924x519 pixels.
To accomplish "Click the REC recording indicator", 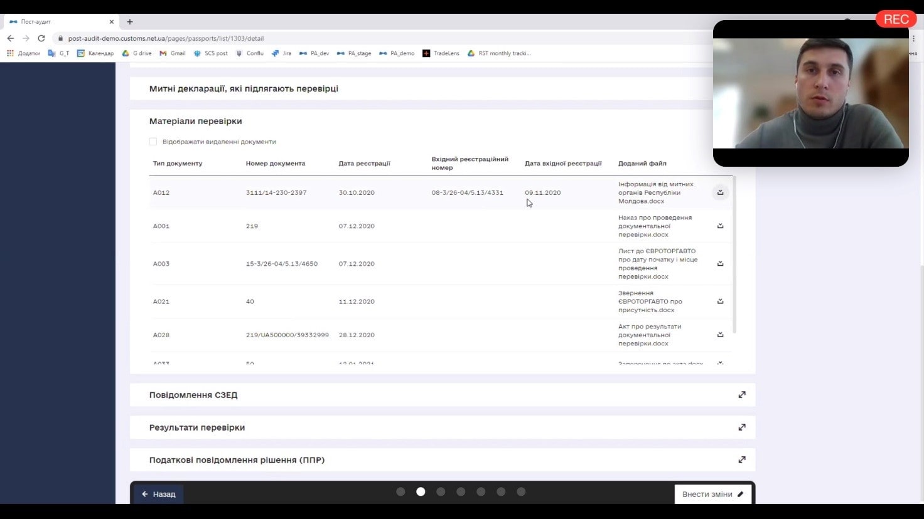I will [896, 19].
